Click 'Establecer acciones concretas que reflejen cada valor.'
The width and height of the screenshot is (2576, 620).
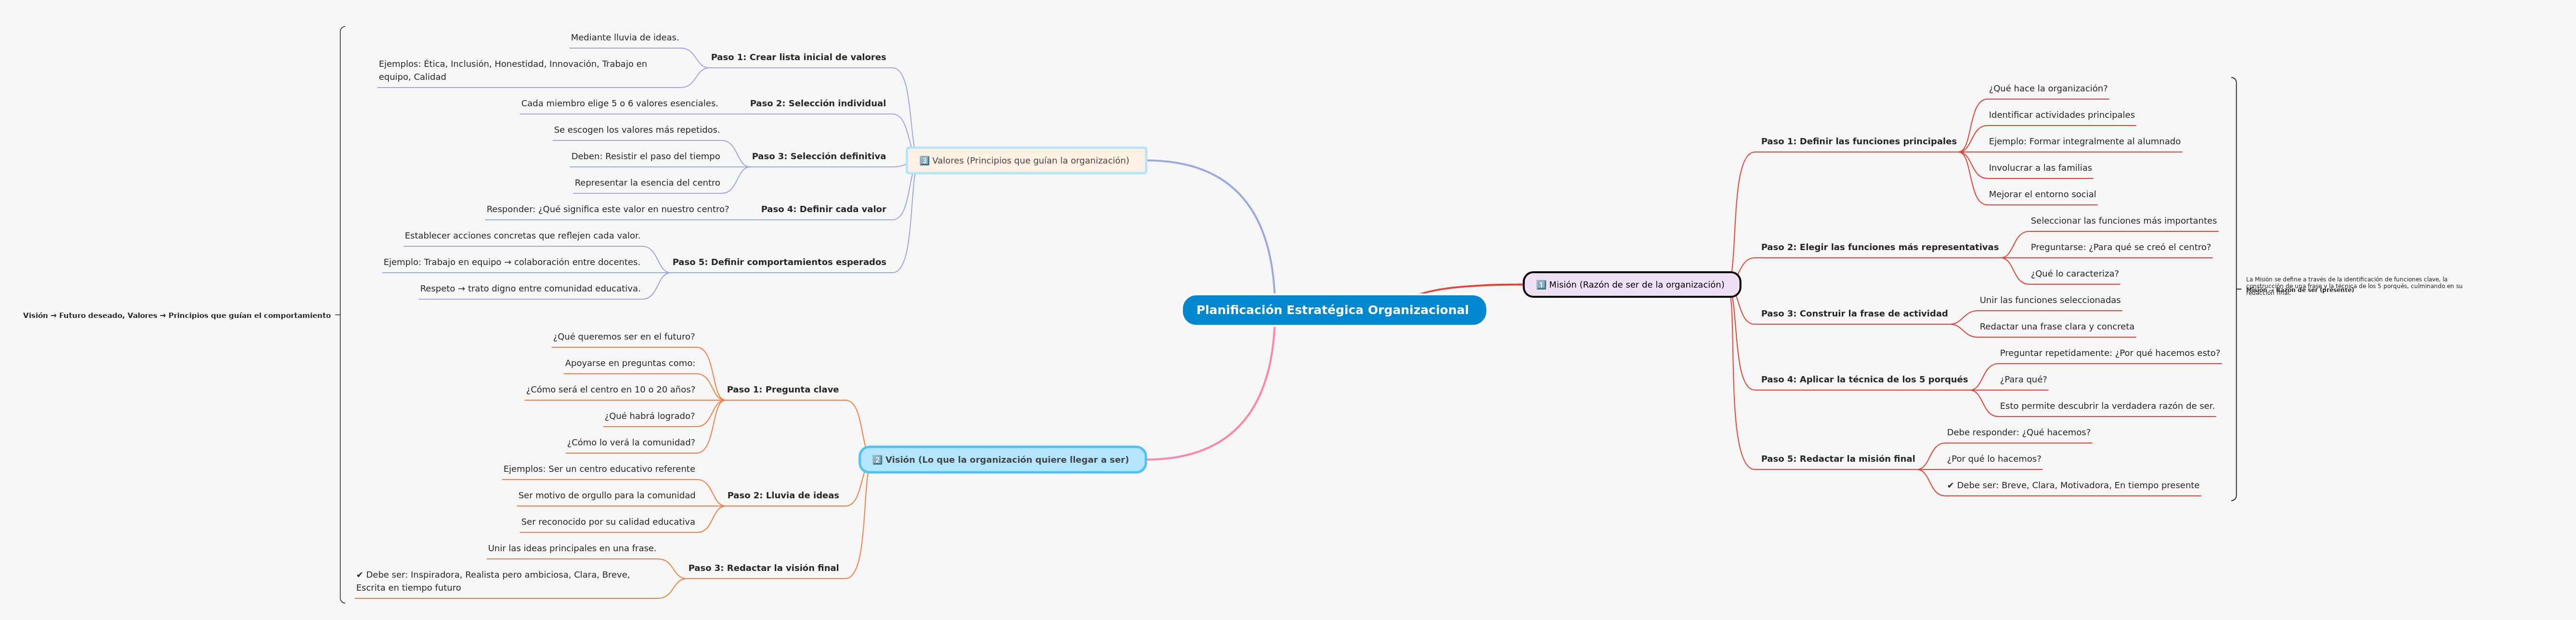coord(522,236)
